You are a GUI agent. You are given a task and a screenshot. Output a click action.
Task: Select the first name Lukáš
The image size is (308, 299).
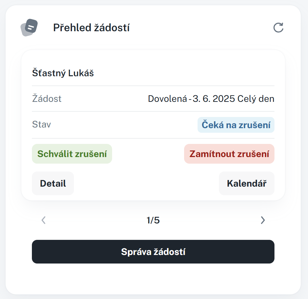pos(81,73)
